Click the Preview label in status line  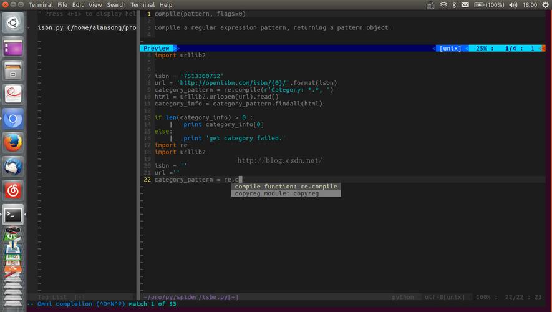[157, 48]
